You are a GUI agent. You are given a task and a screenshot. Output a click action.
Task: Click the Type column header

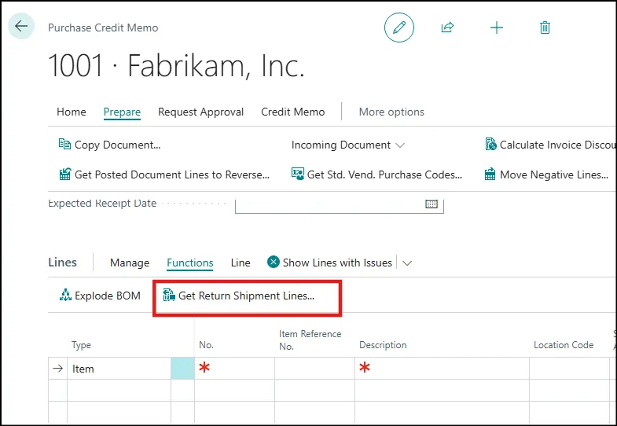click(81, 345)
